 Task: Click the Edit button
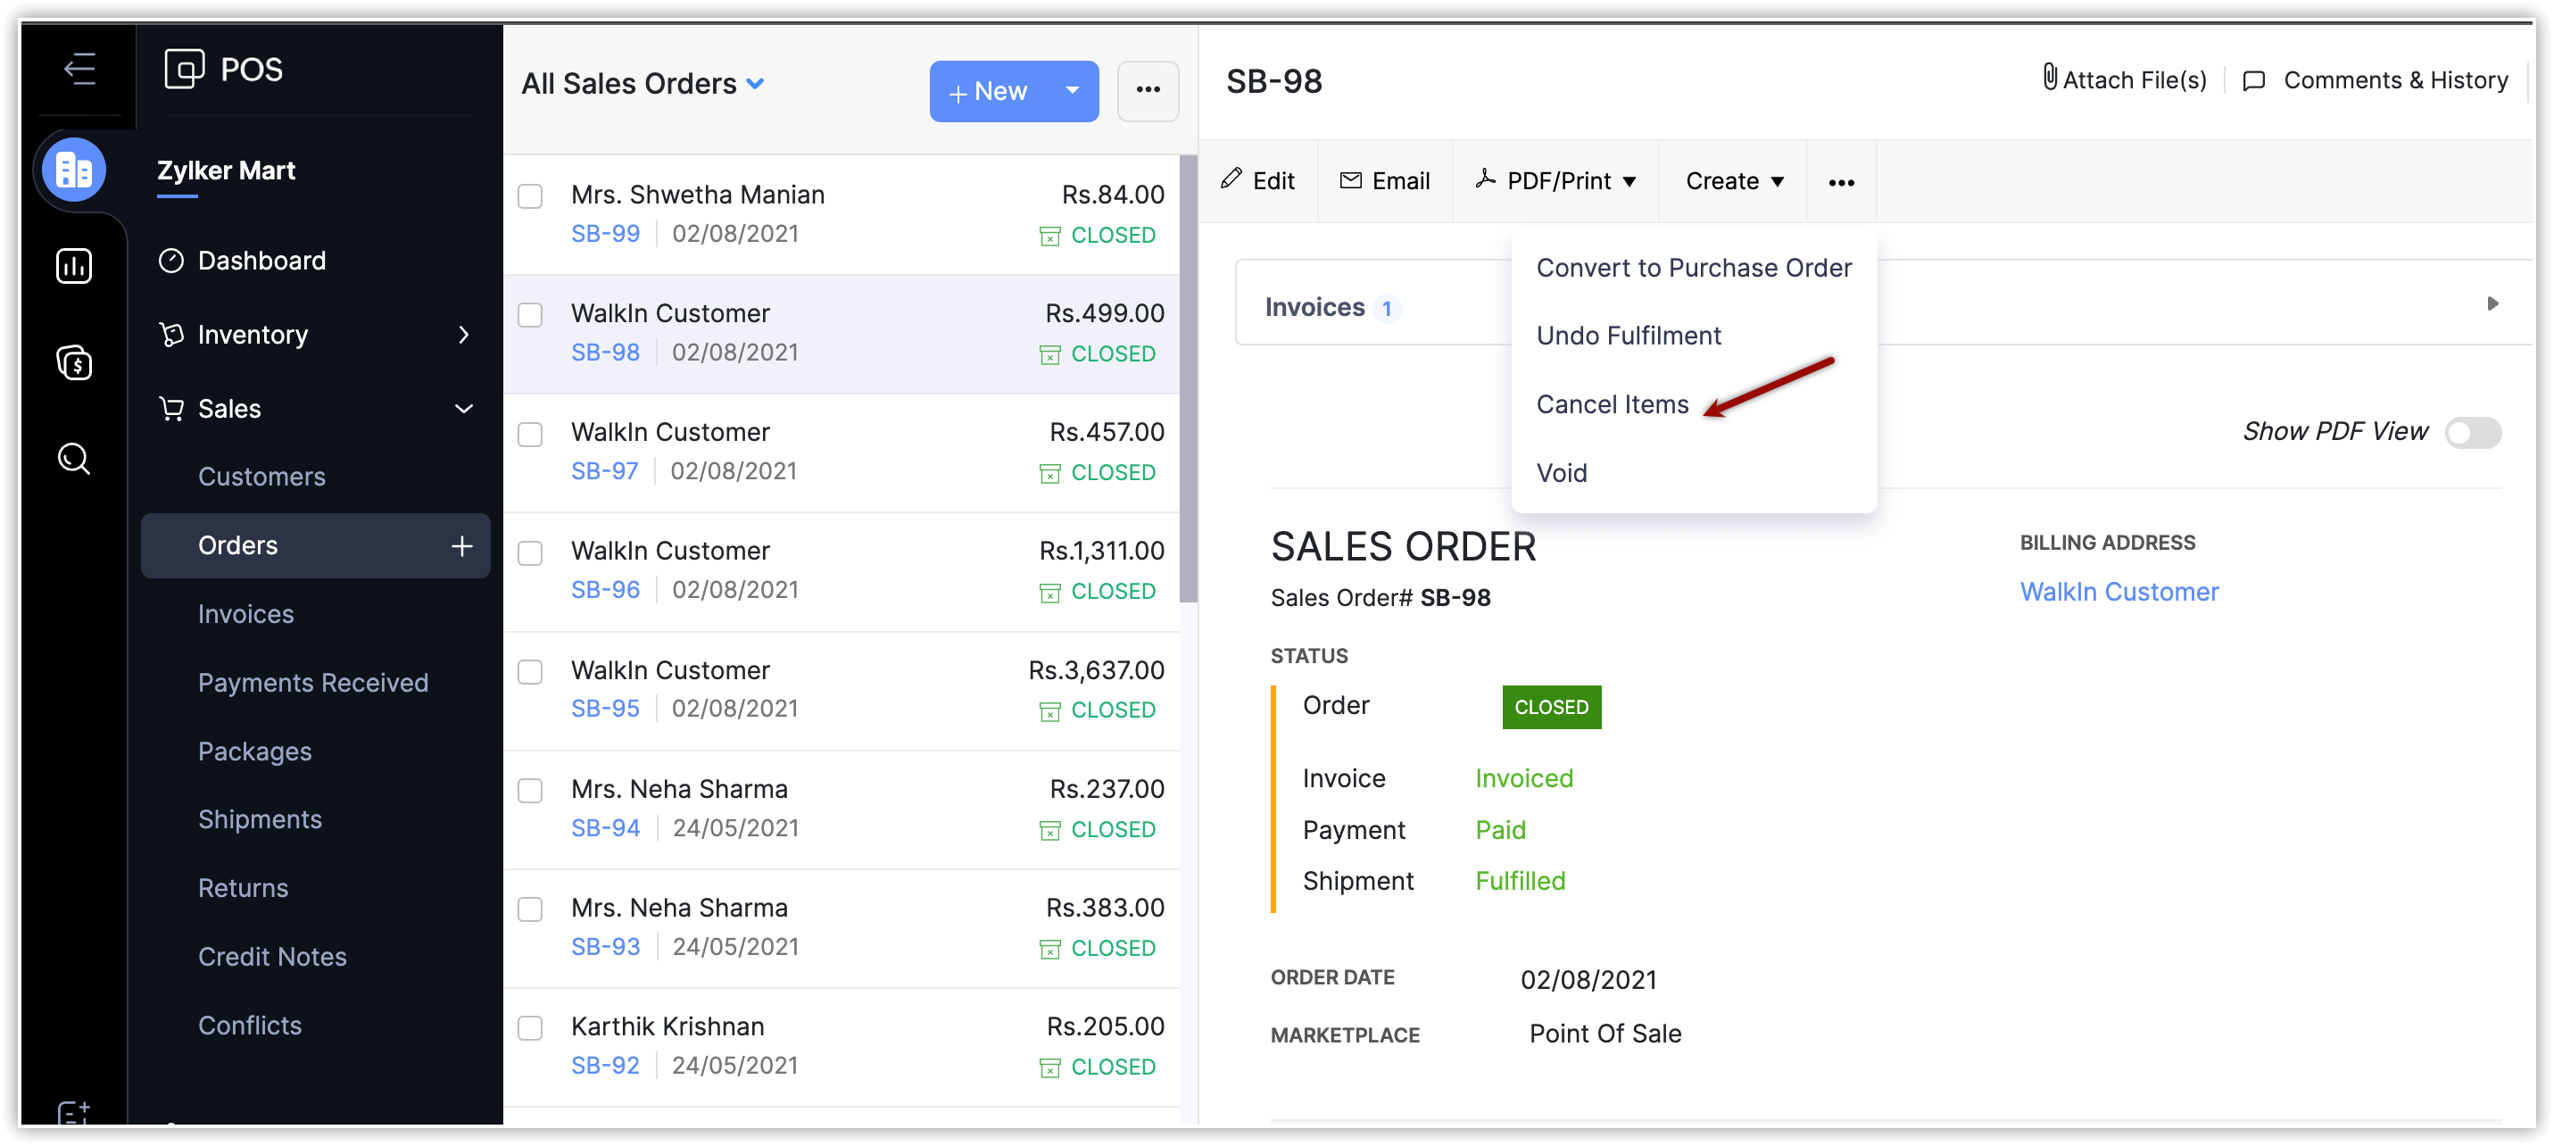[1258, 181]
